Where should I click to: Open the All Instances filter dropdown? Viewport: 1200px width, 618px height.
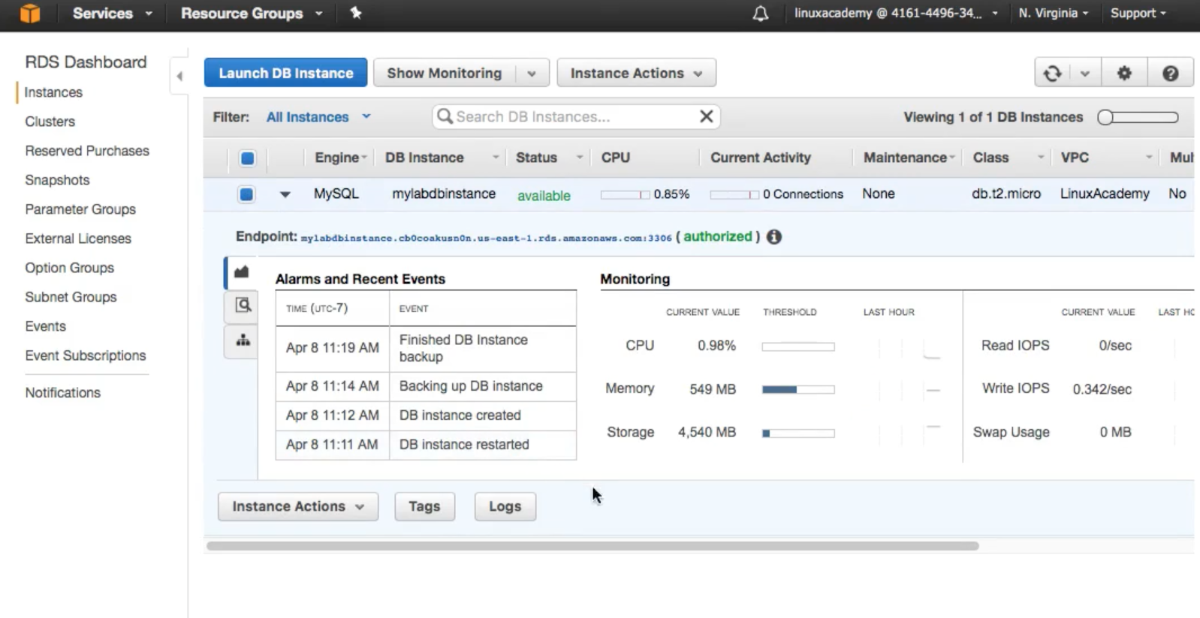(318, 117)
